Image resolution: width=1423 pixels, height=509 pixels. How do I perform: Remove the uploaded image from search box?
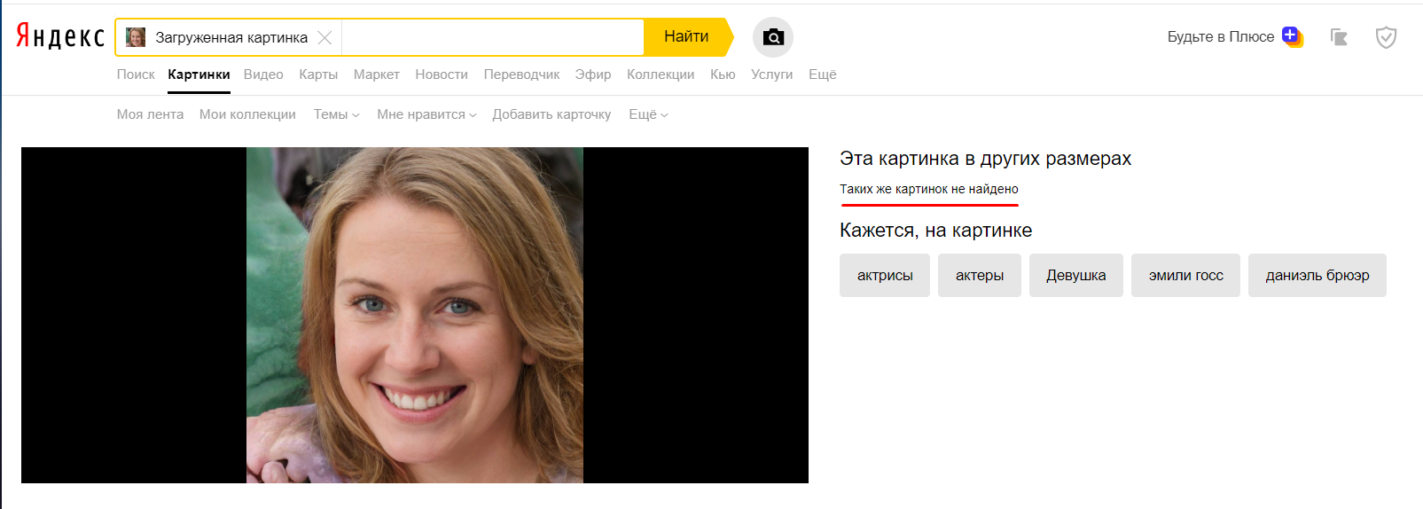pos(324,37)
